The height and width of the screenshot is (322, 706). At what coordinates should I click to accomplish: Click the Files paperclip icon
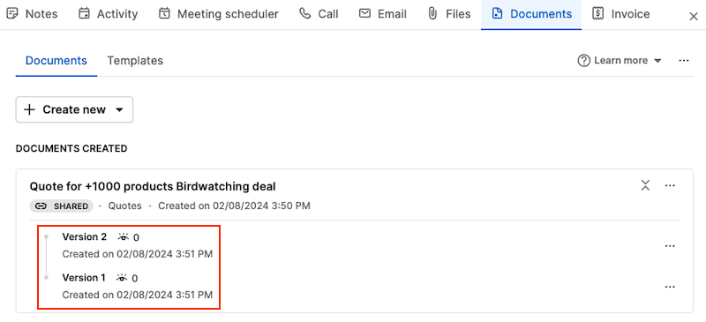coord(432,13)
